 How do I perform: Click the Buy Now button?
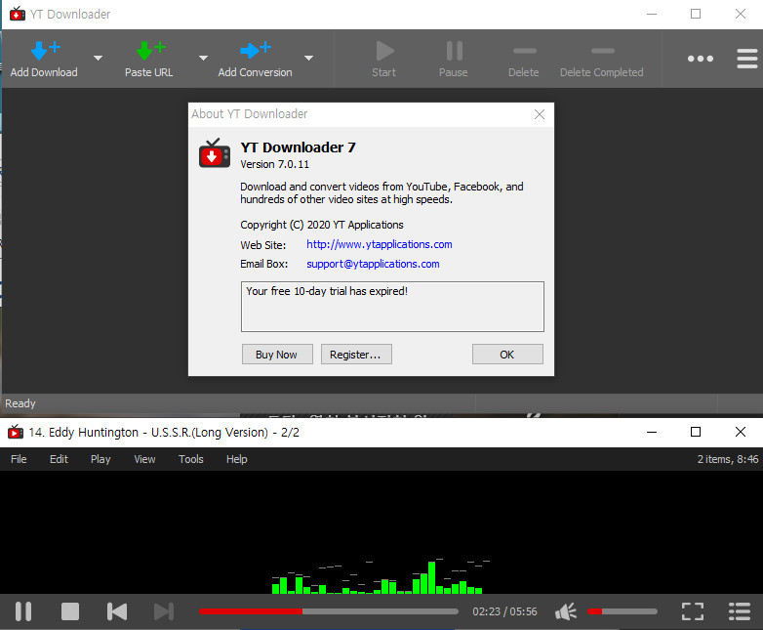pos(277,355)
